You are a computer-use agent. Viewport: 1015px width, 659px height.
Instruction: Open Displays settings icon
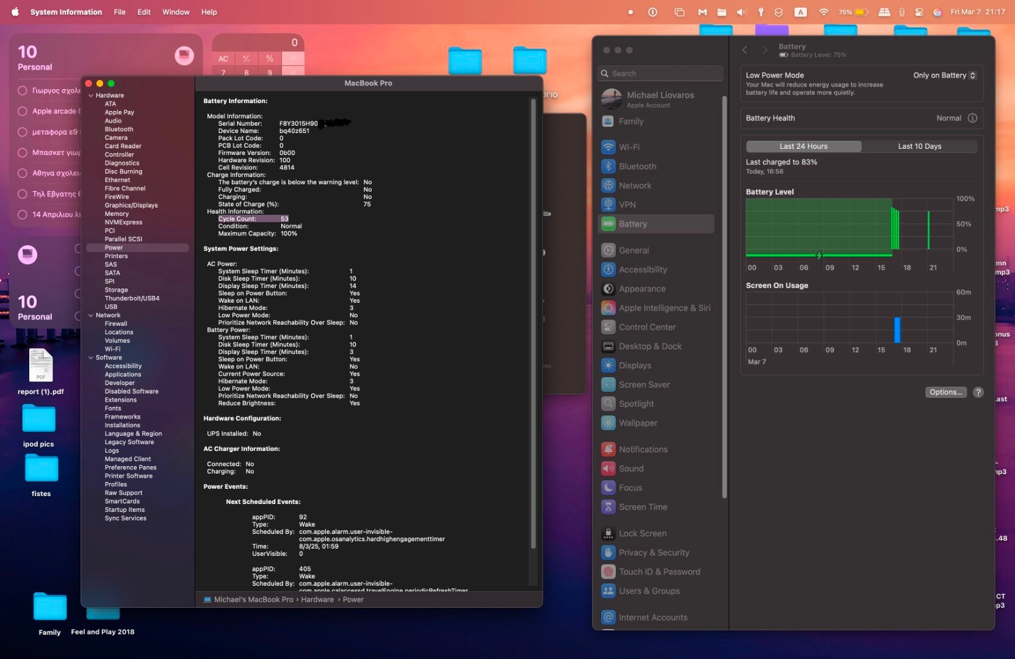(608, 366)
